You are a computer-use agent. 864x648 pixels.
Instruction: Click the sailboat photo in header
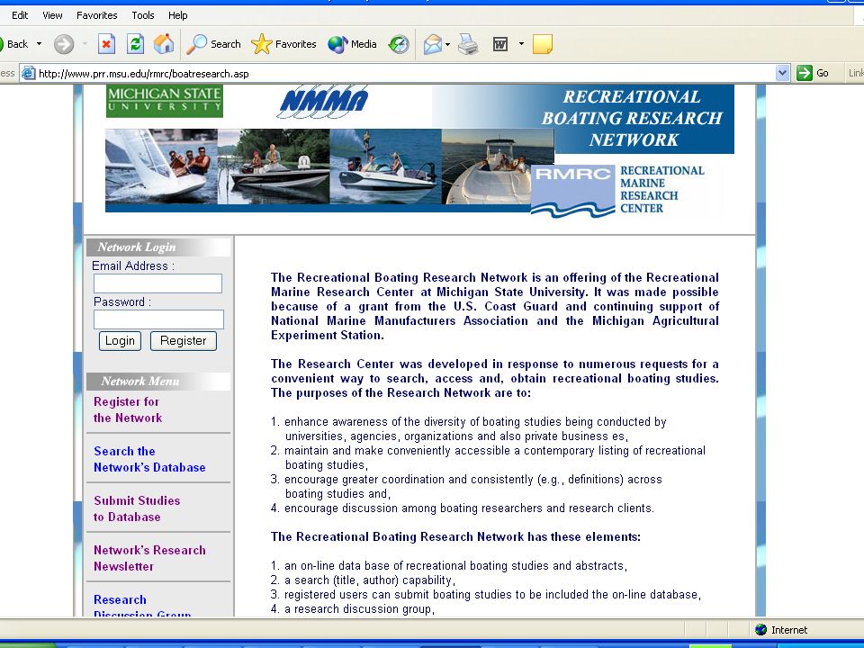point(161,167)
